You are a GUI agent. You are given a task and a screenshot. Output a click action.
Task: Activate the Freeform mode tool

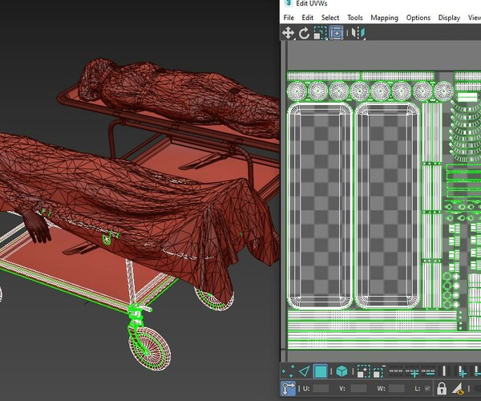(x=338, y=33)
